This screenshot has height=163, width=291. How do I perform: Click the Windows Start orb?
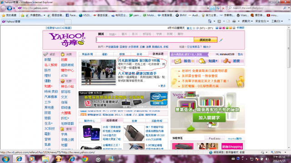coord(5,159)
